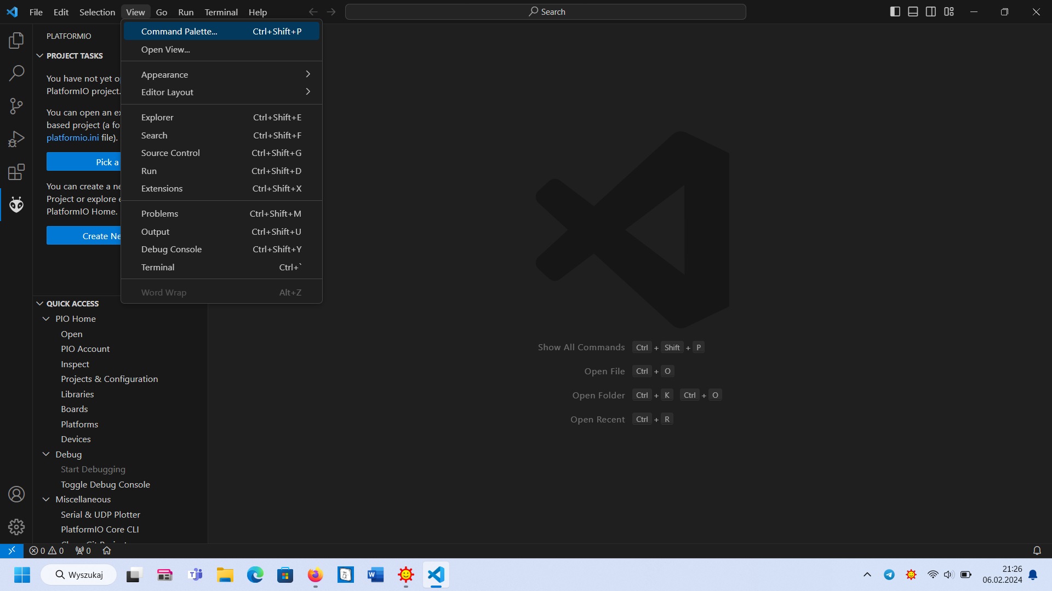Open Projects & Configuration item
Image resolution: width=1052 pixels, height=591 pixels.
click(x=109, y=379)
